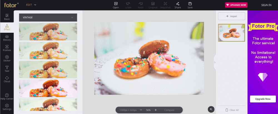Zoom in with the plus button
This screenshot has width=278, height=114.
click(x=156, y=110)
